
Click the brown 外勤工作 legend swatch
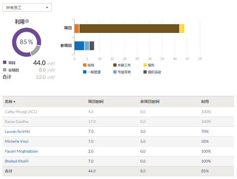tap(115, 65)
